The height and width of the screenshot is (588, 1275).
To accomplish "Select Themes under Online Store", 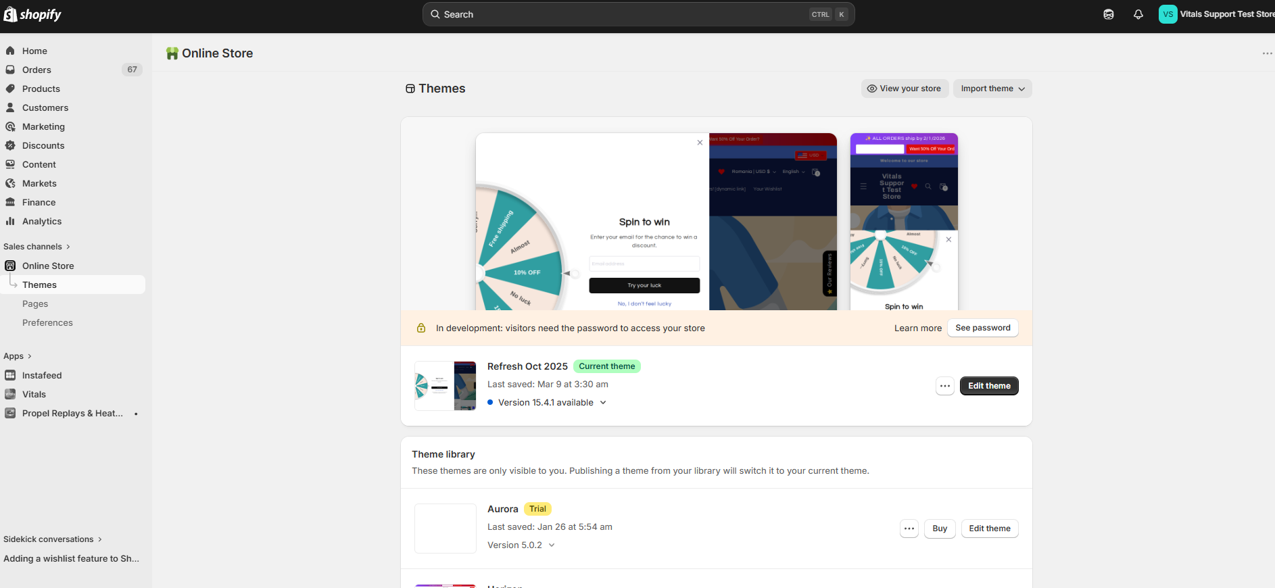I will [x=72, y=285].
